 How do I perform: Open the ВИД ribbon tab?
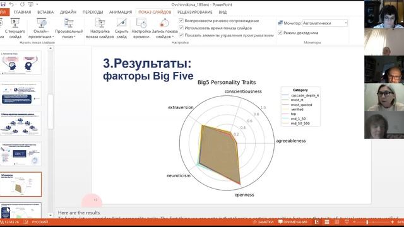tap(223, 12)
